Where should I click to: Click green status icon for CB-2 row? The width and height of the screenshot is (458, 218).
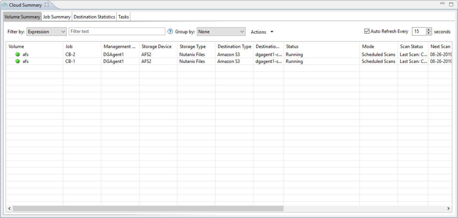18,55
